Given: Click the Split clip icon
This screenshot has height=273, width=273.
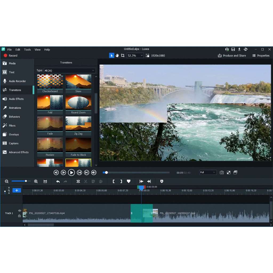Looking at the screenshot, I should pyautogui.click(x=78, y=181).
